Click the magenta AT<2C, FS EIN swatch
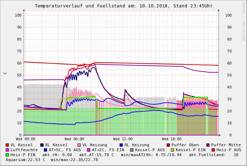This screenshot has height=166, width=247. point(88,150)
